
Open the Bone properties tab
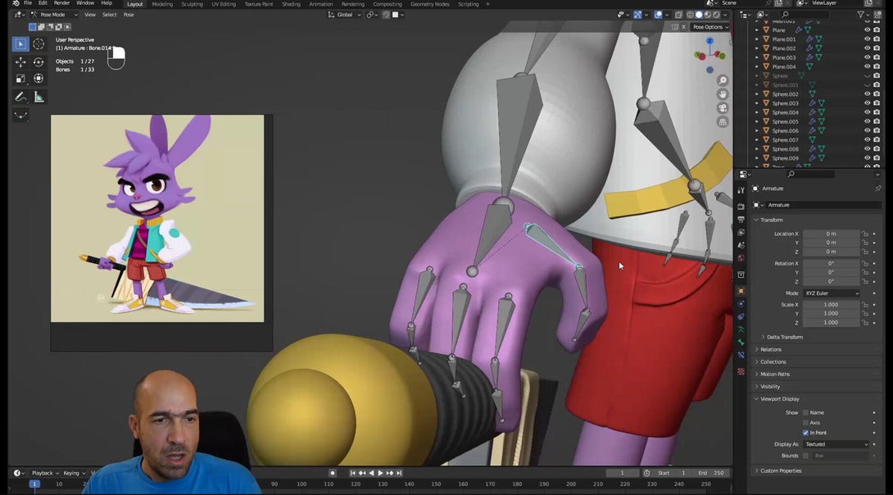pos(741,343)
